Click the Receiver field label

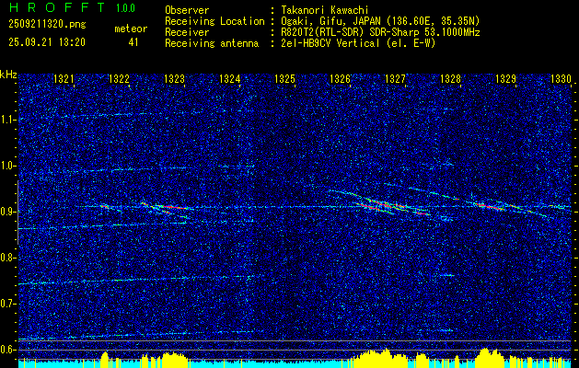click(187, 32)
